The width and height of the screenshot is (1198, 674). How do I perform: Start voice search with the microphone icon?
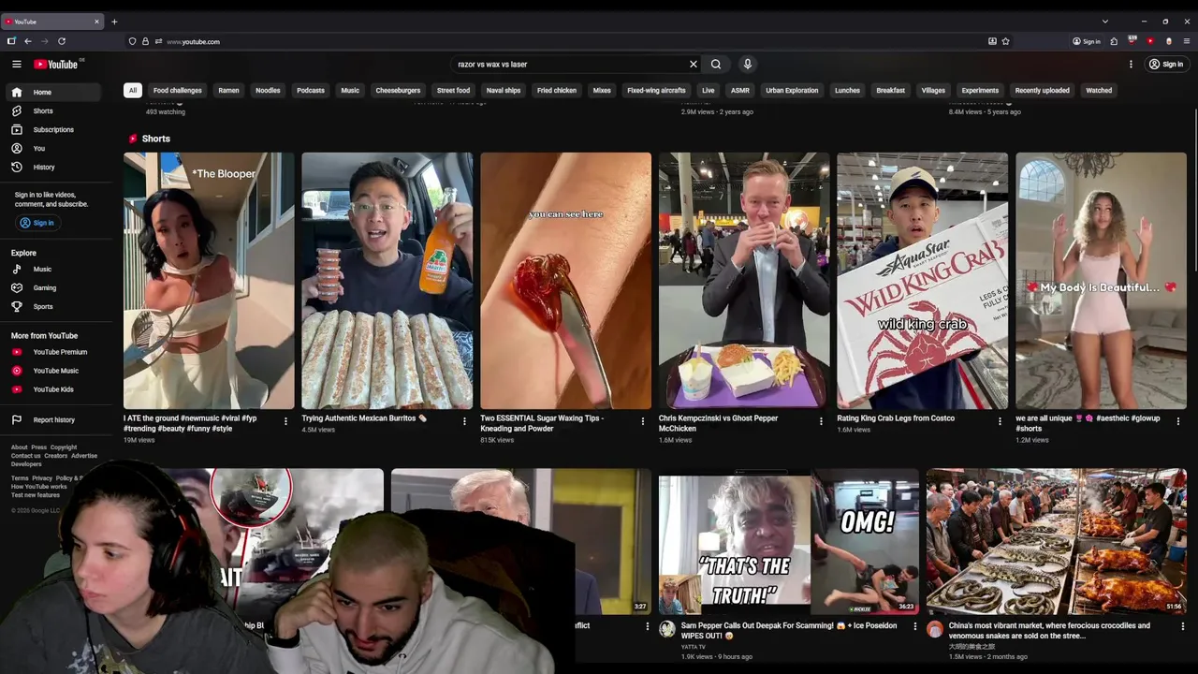click(x=747, y=64)
